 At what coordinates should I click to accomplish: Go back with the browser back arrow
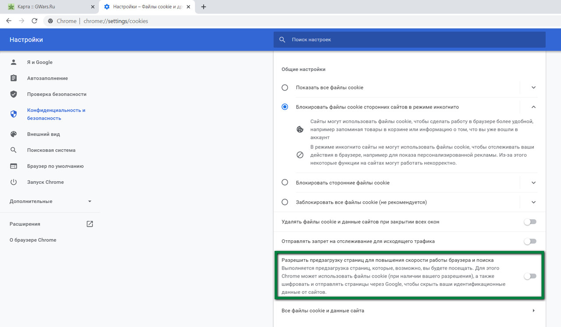point(9,21)
